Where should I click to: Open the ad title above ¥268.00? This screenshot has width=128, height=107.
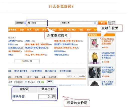pyautogui.click(x=108, y=70)
